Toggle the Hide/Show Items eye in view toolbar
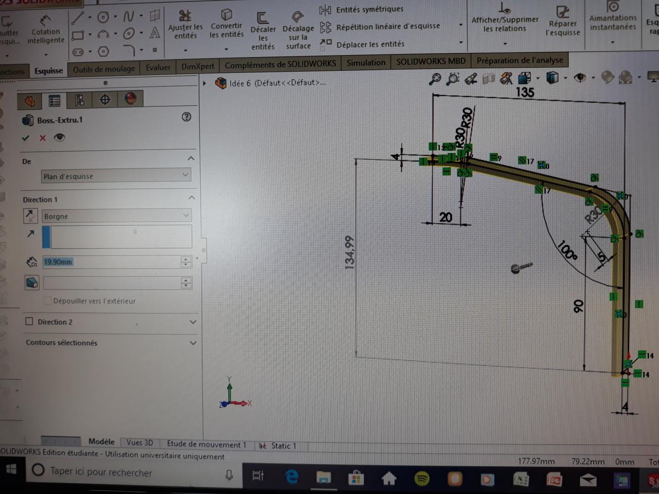659x494 pixels. pyautogui.click(x=580, y=78)
